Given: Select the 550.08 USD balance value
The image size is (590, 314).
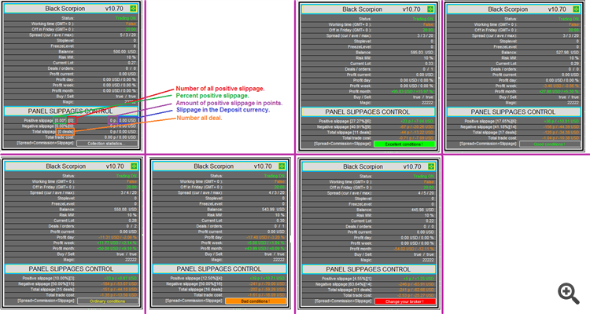Looking at the screenshot, I should pos(125,210).
